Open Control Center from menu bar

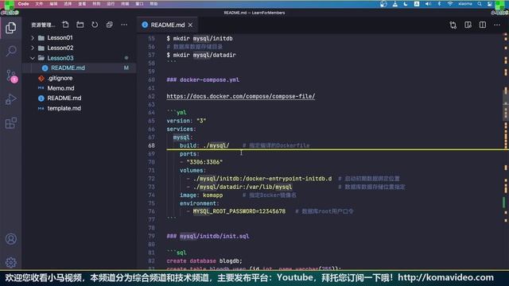[490, 4]
